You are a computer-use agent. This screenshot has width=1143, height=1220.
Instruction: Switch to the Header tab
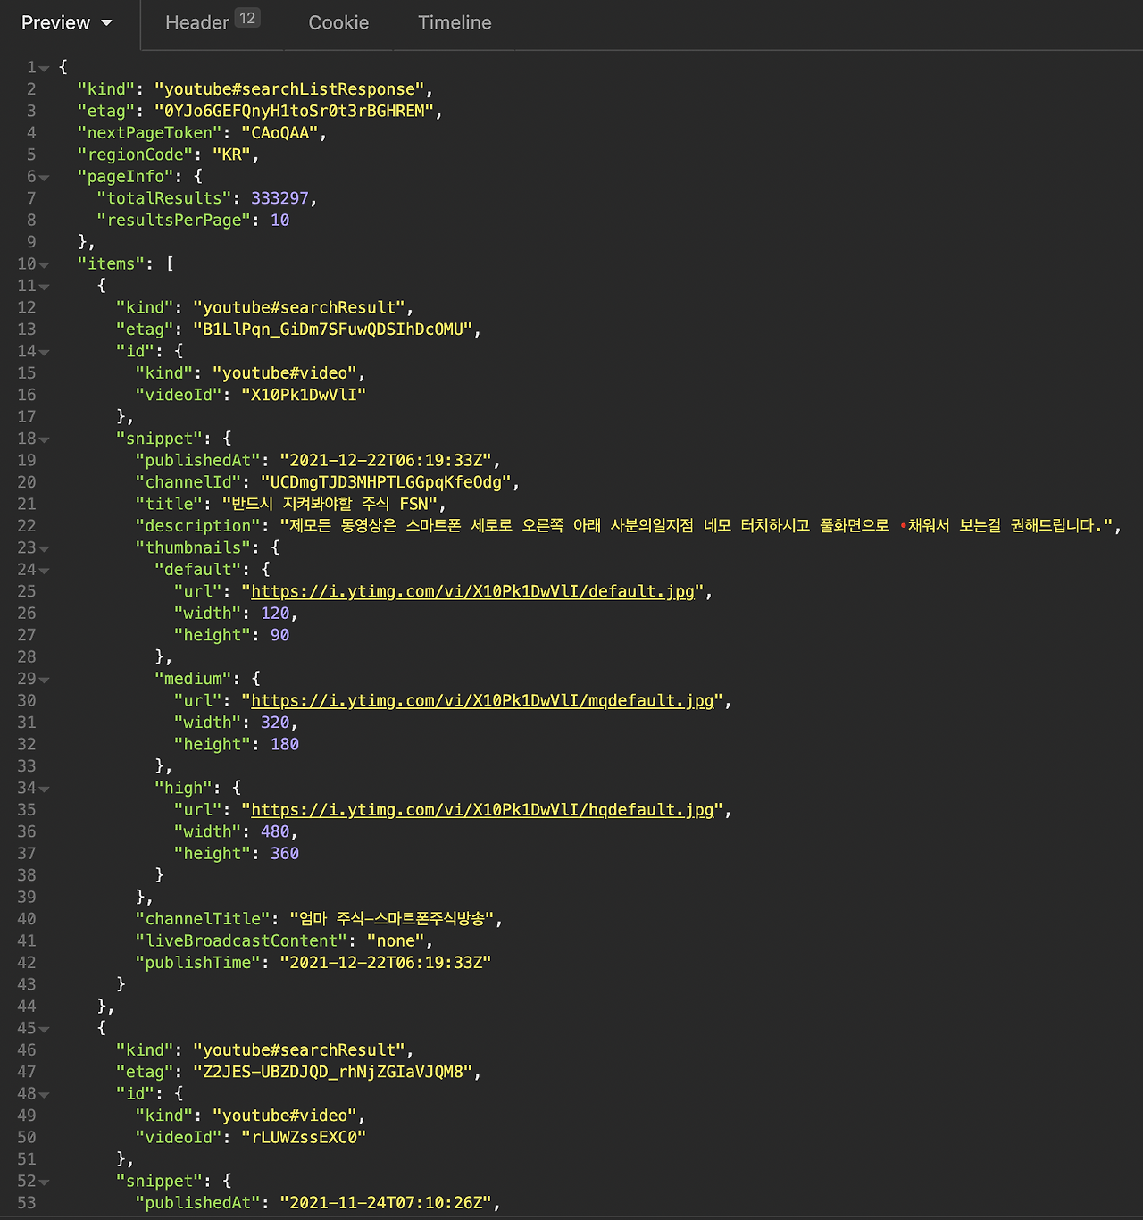[212, 22]
